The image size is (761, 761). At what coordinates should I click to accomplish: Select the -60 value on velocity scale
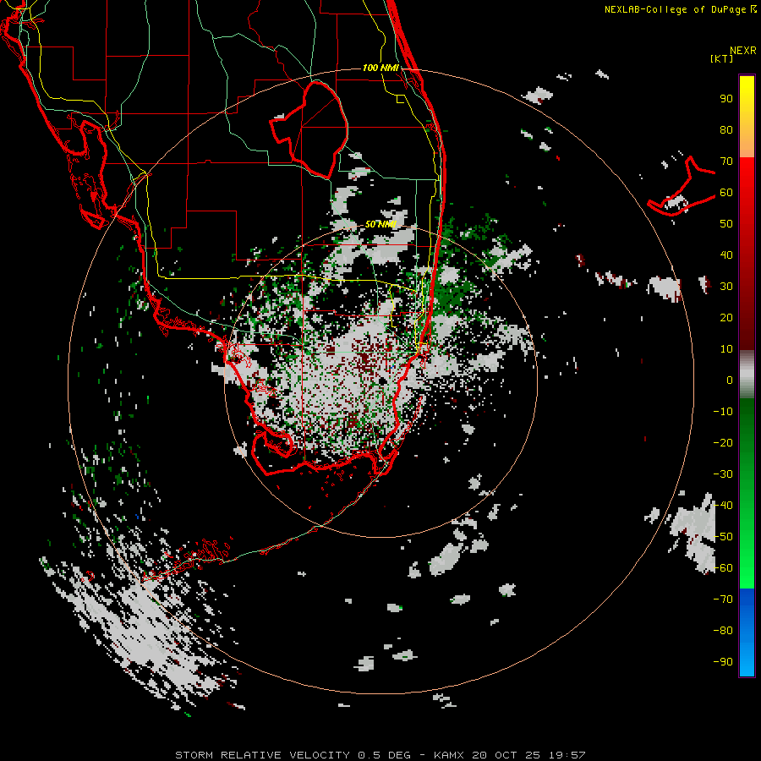[723, 568]
